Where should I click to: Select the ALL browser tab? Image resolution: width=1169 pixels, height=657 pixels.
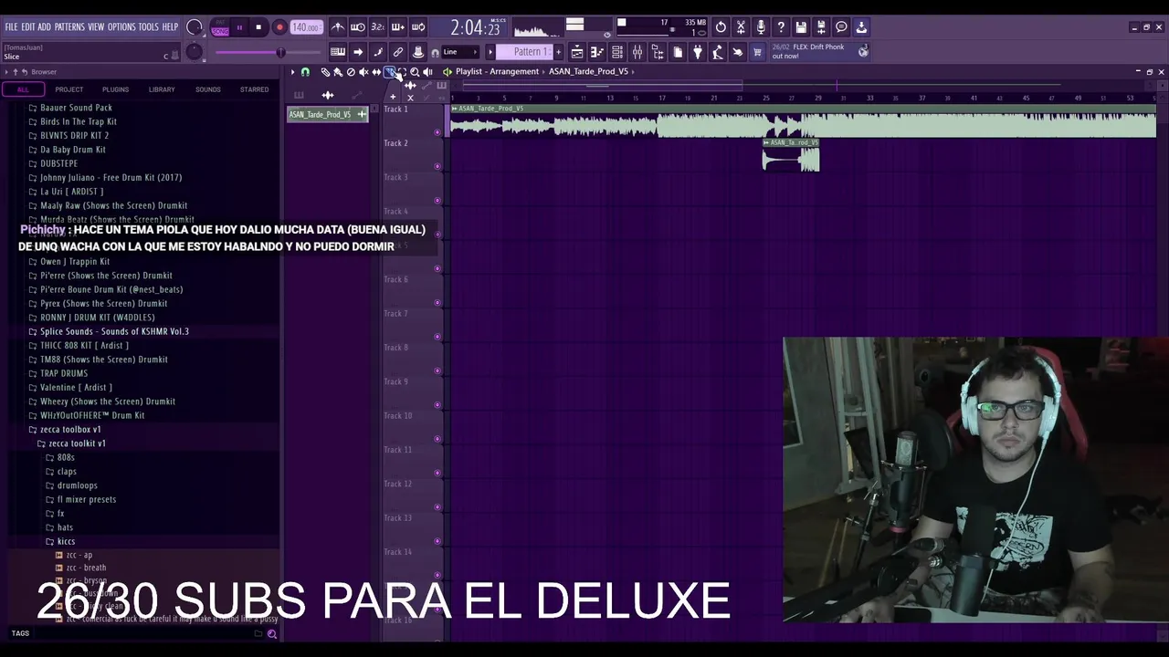click(23, 89)
